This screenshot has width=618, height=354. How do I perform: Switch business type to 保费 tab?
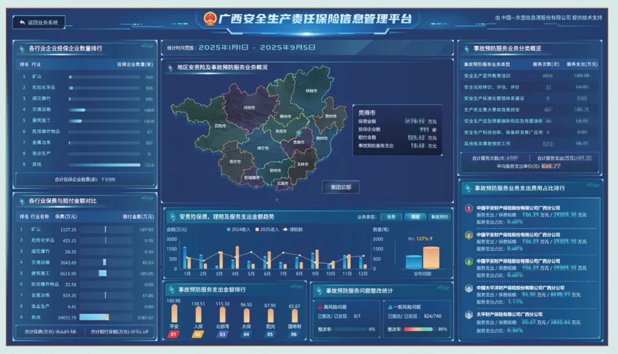[391, 217]
